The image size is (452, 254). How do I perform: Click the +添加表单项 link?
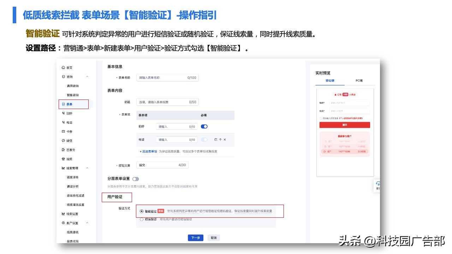coord(148,151)
